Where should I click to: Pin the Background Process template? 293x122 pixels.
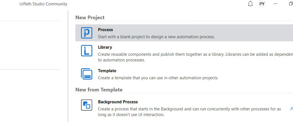[x=291, y=108]
